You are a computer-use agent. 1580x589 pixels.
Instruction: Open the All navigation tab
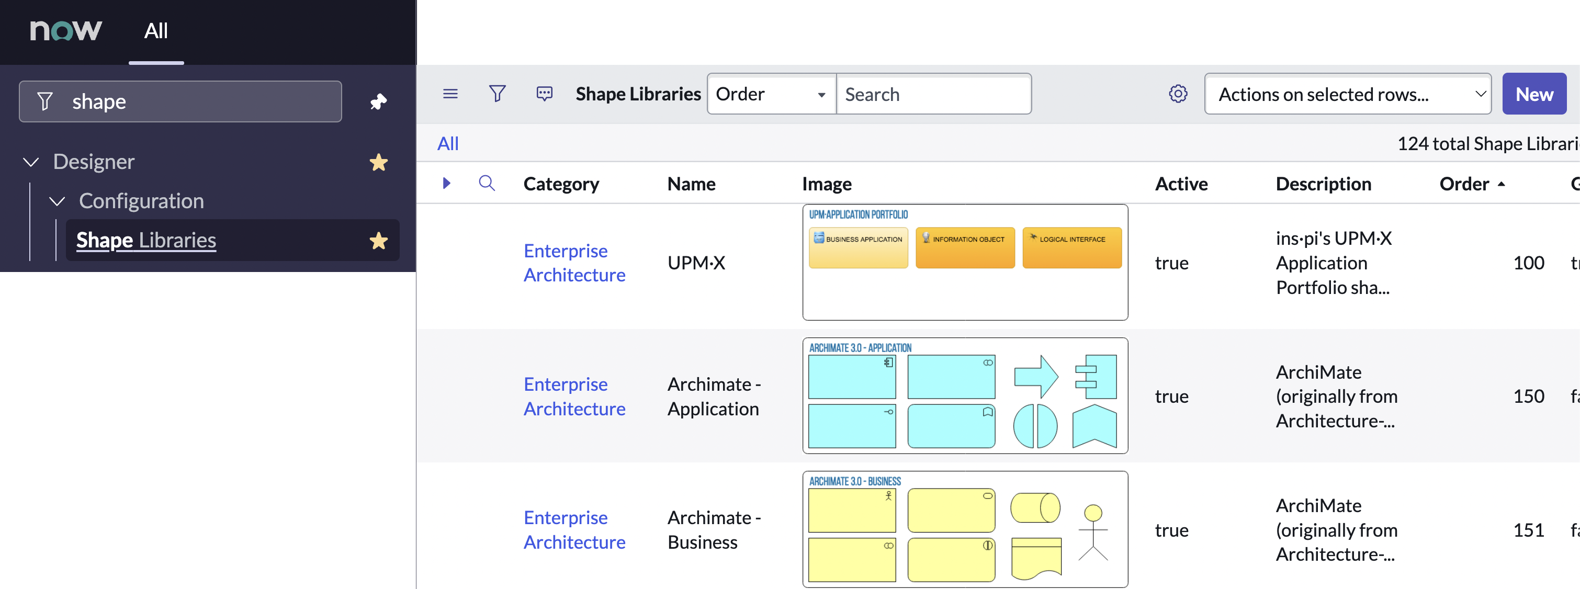tap(156, 31)
